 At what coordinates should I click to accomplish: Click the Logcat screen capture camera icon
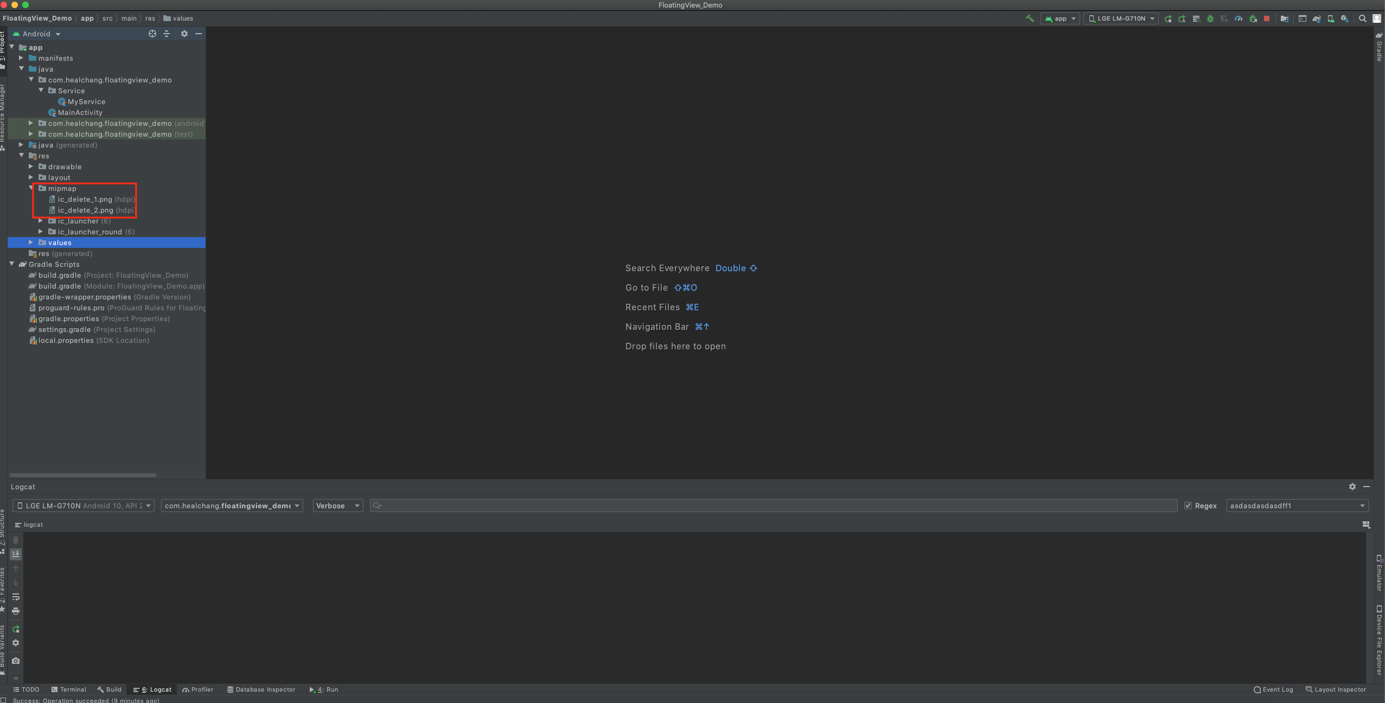(16, 661)
